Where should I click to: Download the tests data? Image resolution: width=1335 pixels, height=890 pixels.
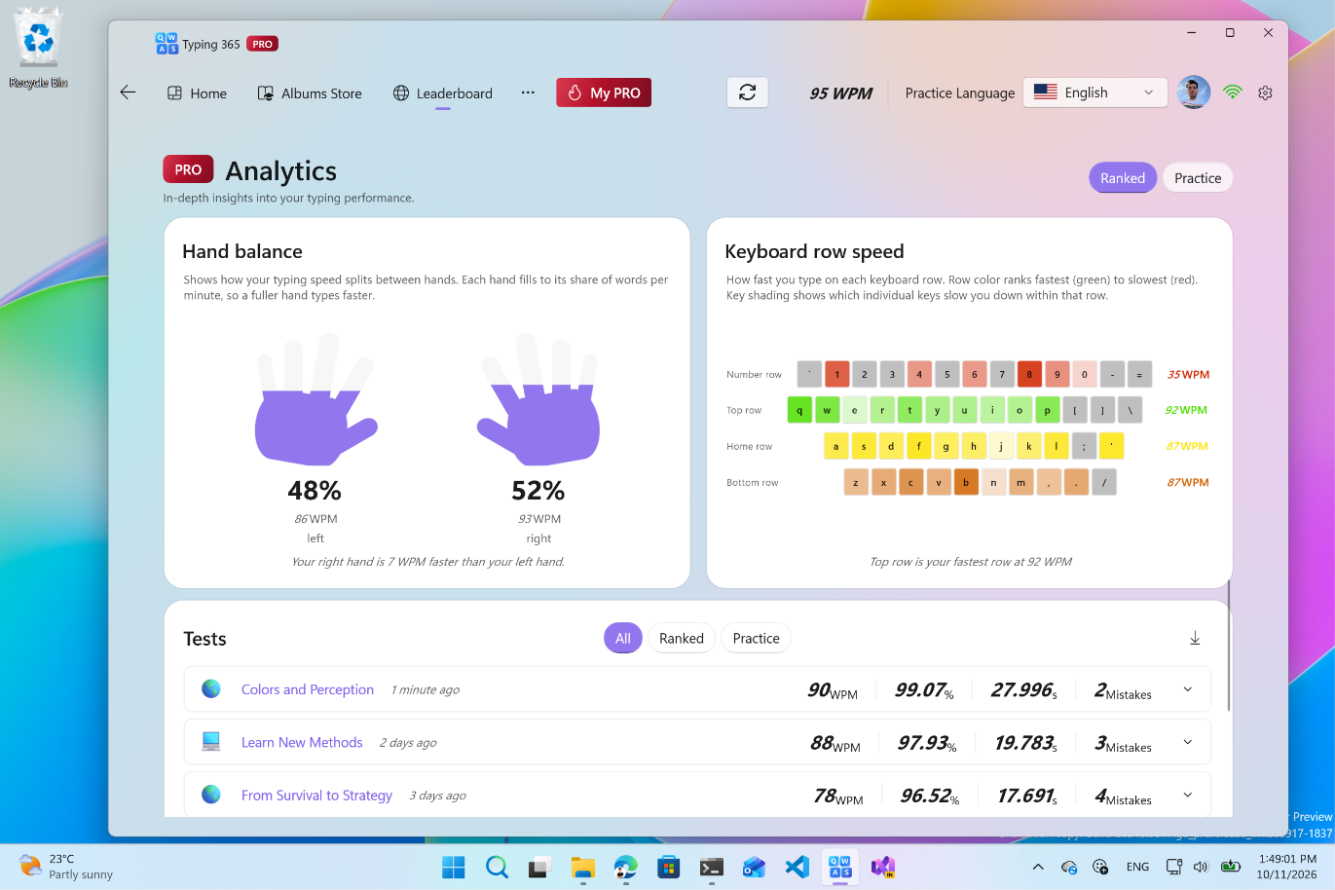point(1195,639)
